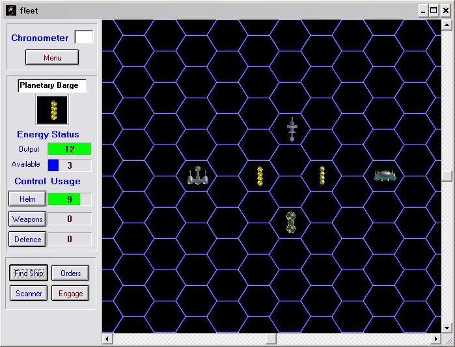Open the Menu button

(52, 57)
